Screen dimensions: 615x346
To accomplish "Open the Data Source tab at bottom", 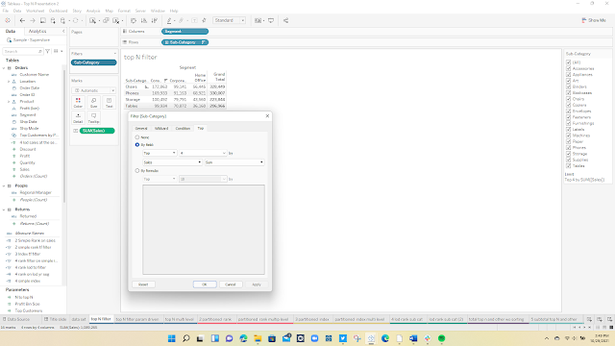I will pyautogui.click(x=15, y=319).
